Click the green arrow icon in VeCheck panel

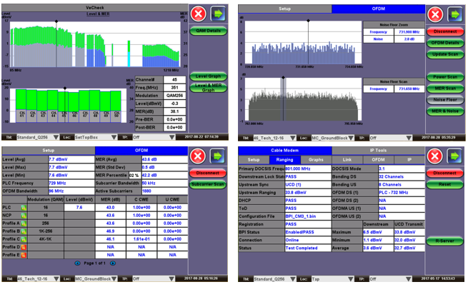pyautogui.click(x=219, y=14)
